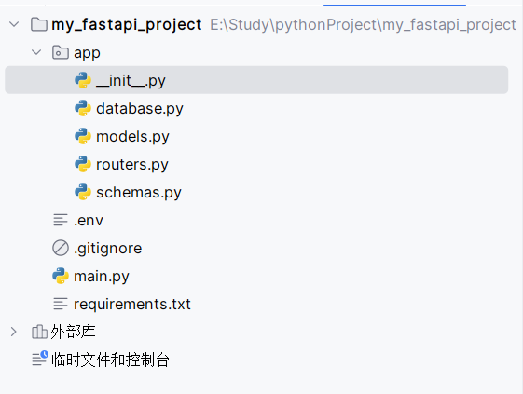Click the text file icon beside requirements.txt

coord(61,304)
